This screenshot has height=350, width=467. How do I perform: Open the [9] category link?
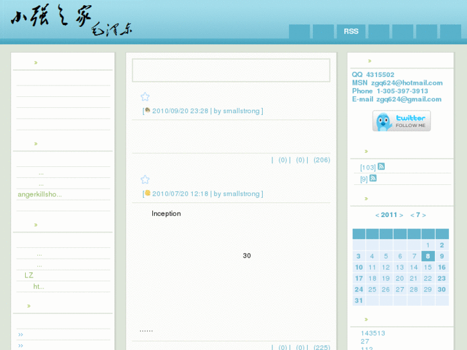364,179
